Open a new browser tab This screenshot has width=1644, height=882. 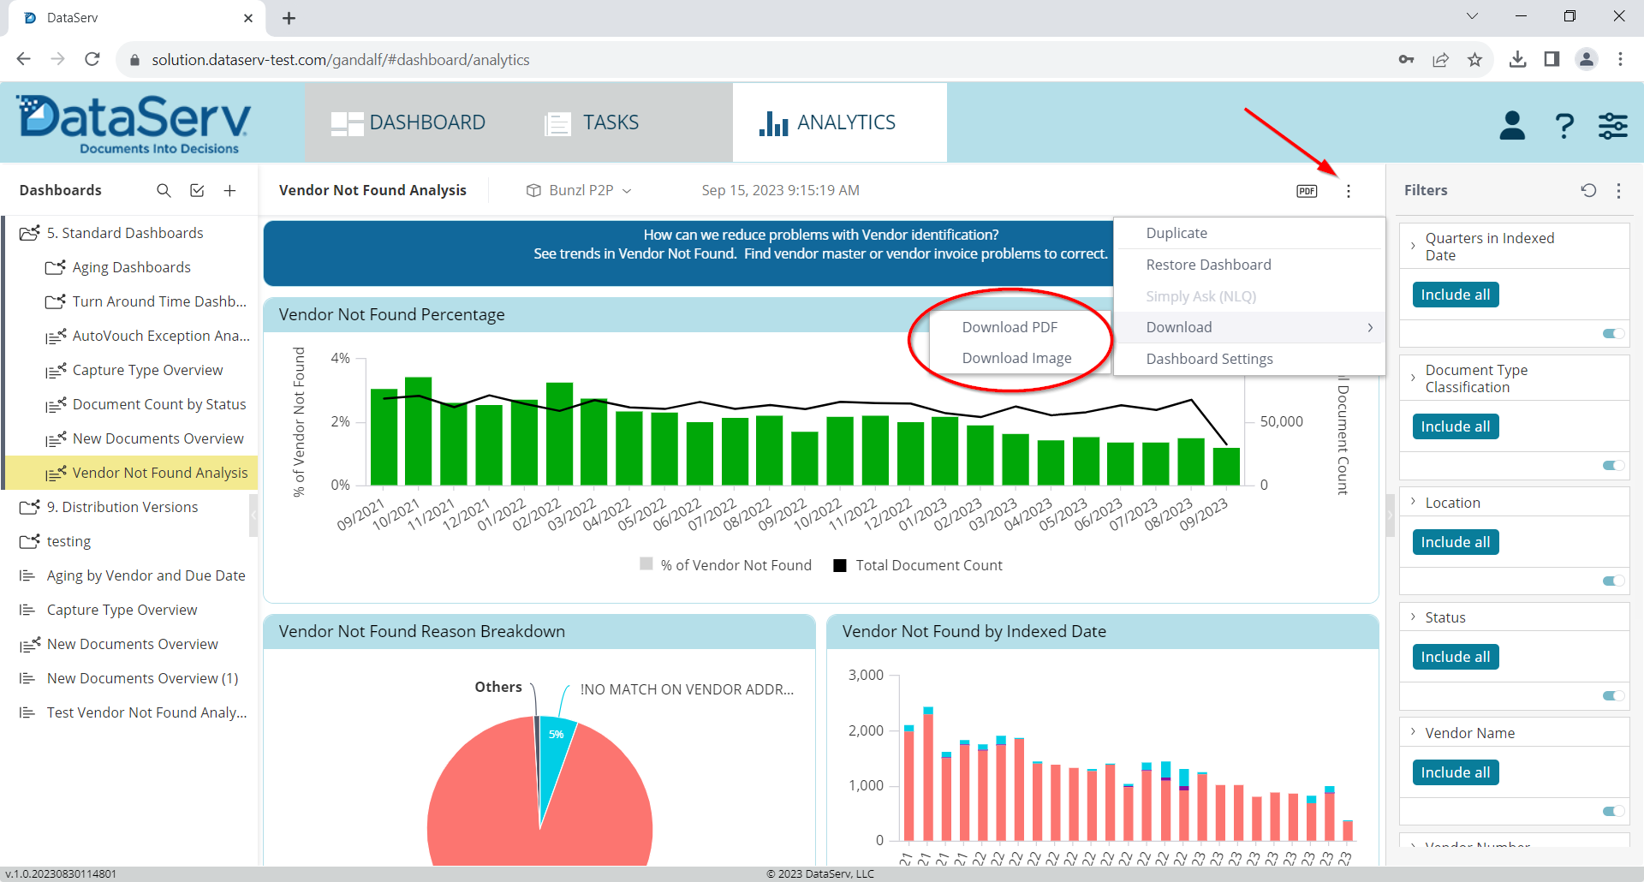pyautogui.click(x=289, y=18)
